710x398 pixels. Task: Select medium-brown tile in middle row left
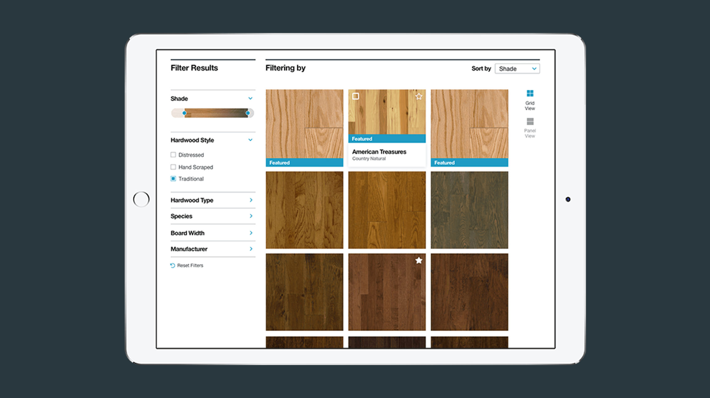tap(305, 210)
